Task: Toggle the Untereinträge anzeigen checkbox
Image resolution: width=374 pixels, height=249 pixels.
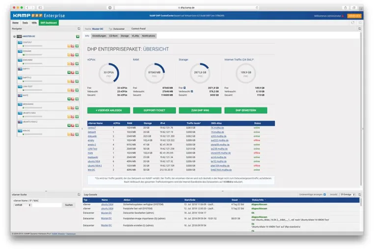Action: [324, 195]
